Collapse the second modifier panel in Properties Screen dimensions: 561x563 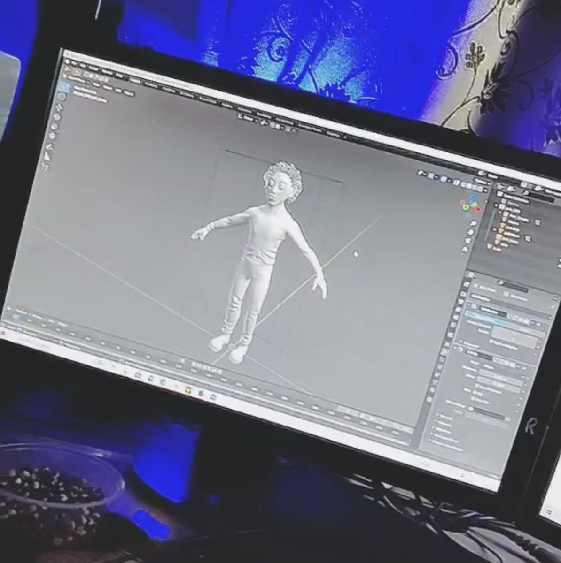pyautogui.click(x=455, y=348)
